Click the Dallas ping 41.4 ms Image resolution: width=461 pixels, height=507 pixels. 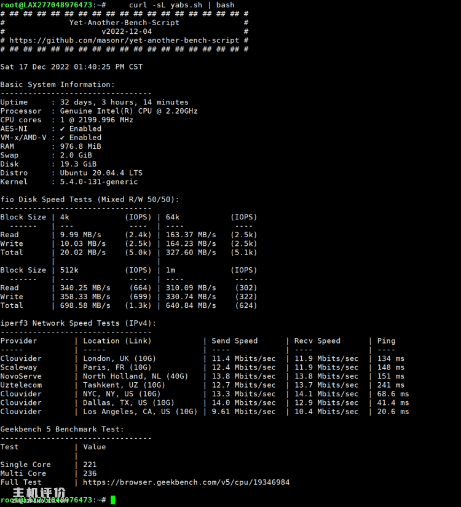393,403
